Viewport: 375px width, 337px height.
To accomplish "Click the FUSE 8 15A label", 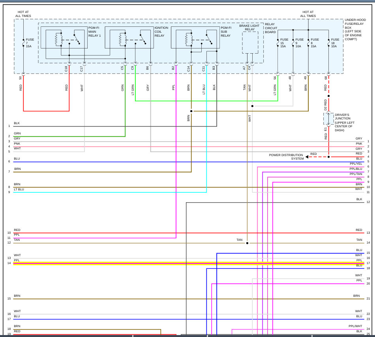I will (x=315, y=43).
